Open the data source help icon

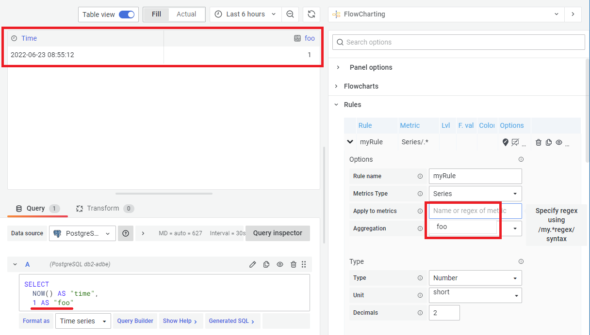click(126, 233)
